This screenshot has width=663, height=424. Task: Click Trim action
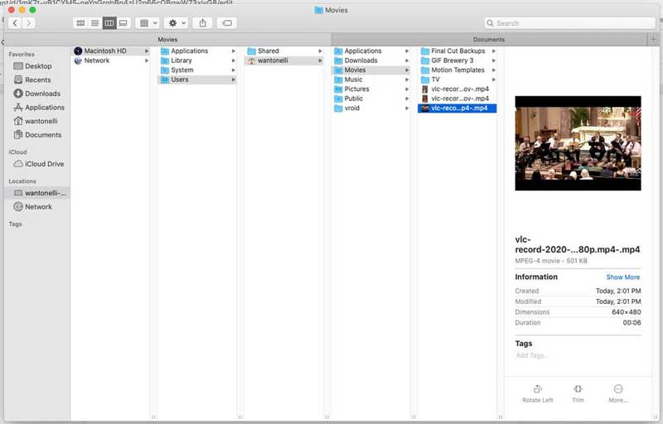click(578, 393)
